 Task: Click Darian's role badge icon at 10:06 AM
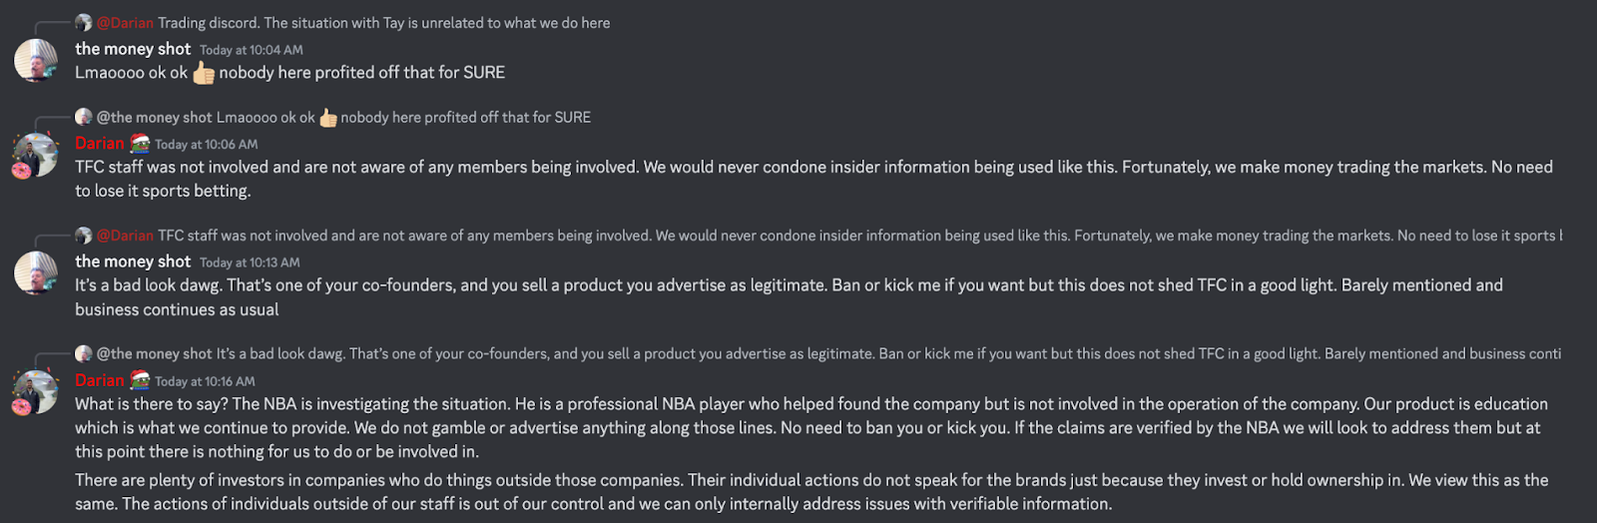141,144
